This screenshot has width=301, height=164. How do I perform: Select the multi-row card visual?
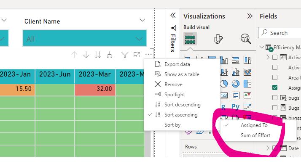236,95
